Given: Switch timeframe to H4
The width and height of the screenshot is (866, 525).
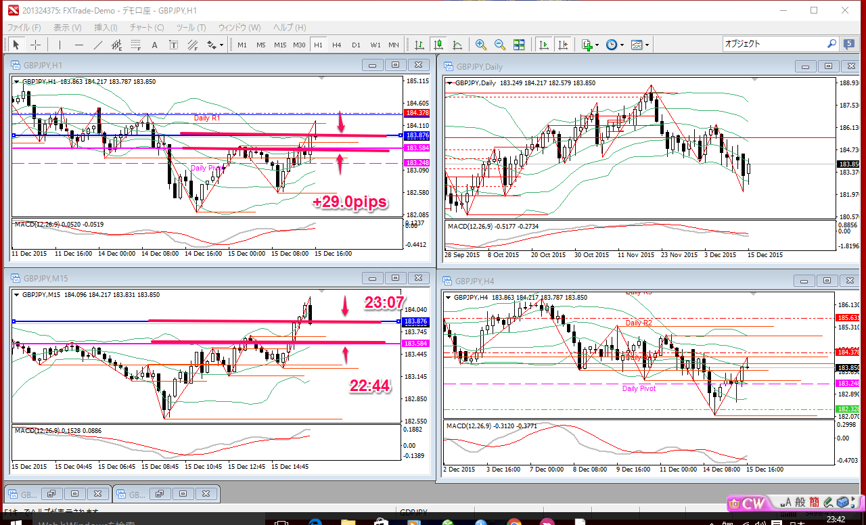Looking at the screenshot, I should coord(336,45).
